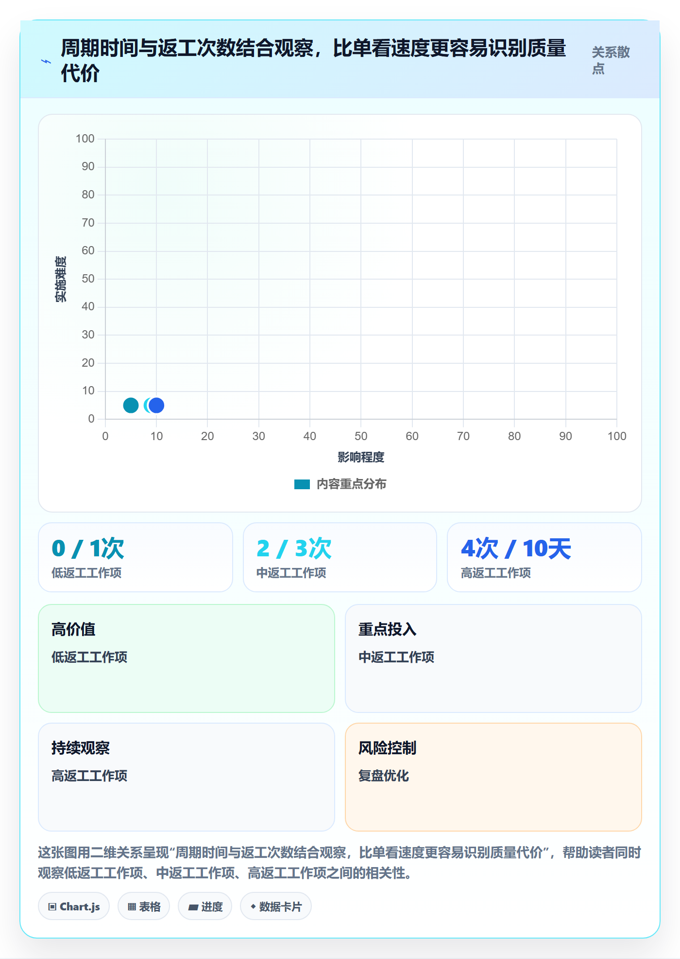The width and height of the screenshot is (680, 959).
Task: Open the 风险控制 quadrant card
Action: [x=493, y=777]
